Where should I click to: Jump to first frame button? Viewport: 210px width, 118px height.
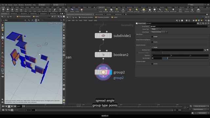[3, 106]
